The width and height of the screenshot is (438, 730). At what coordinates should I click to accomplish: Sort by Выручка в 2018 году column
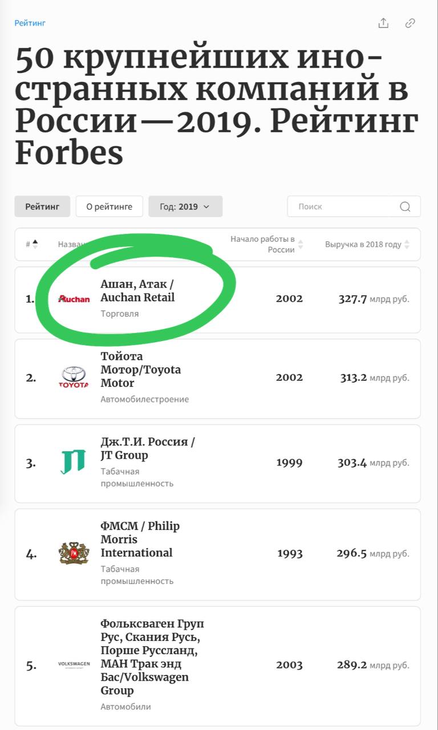[x=407, y=244]
